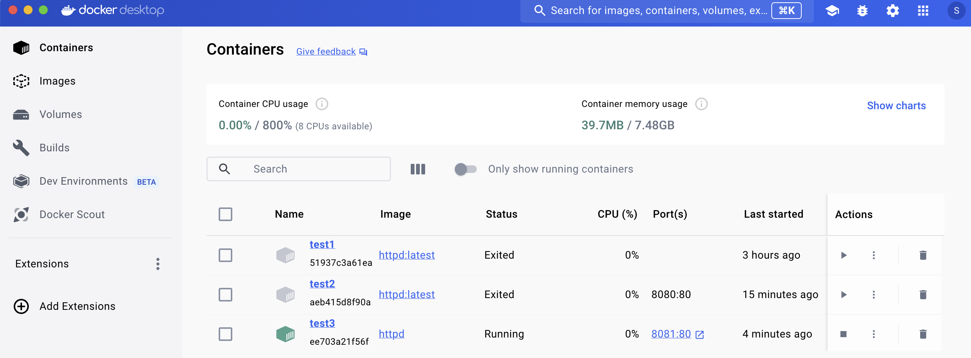Click the Docker Desktop whale logo
Screen dimensions: 971x358
68,10
